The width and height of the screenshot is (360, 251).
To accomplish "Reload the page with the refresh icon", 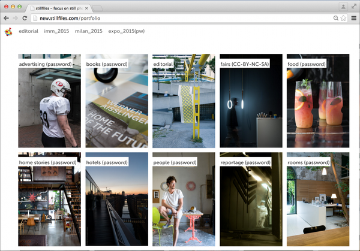I will (25, 18).
